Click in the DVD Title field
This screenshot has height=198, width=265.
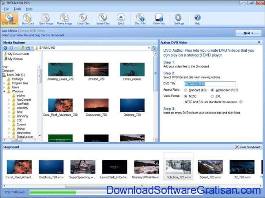[210, 84]
